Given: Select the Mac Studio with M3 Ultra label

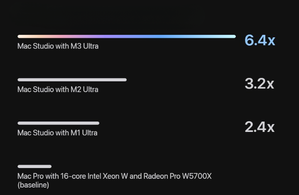Looking at the screenshot, I should 58,46.
